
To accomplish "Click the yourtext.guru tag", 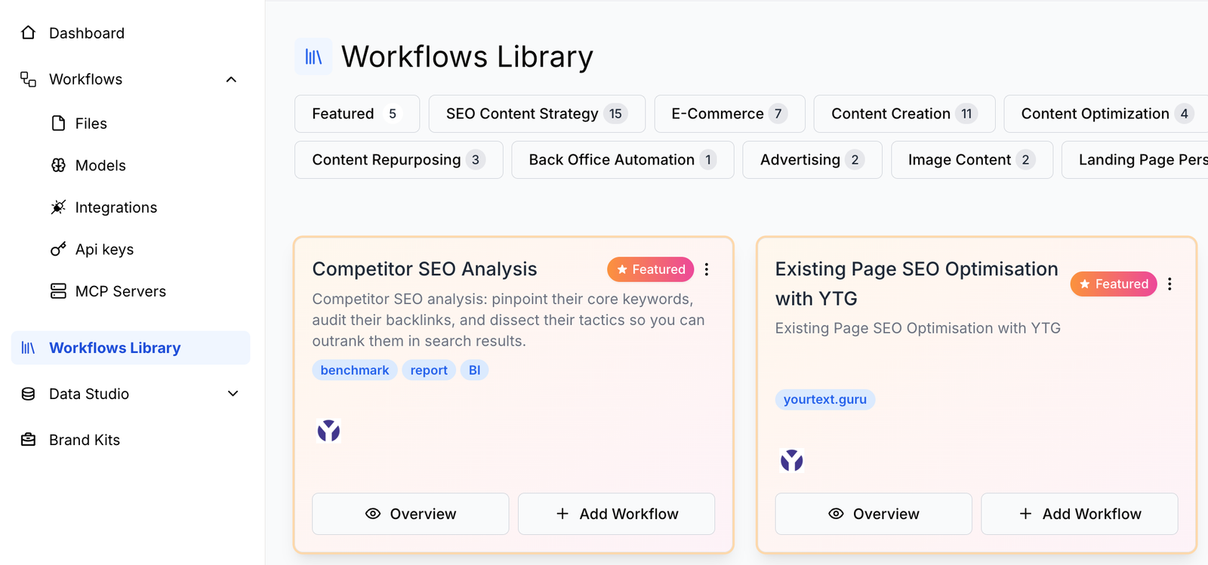I will (x=825, y=399).
